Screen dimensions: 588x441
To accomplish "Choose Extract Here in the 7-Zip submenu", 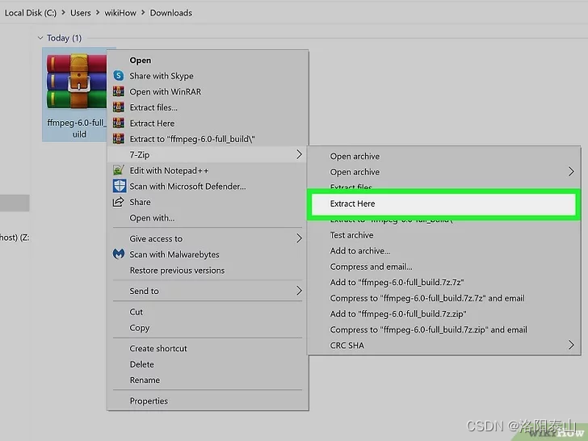I will (444, 204).
